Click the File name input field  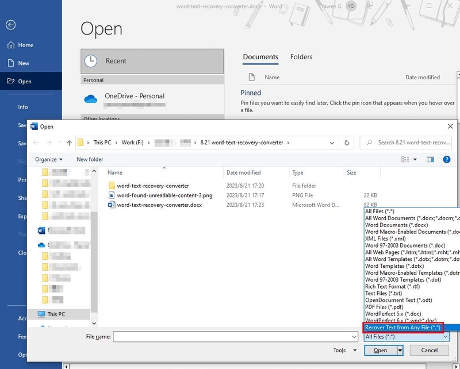click(232, 337)
